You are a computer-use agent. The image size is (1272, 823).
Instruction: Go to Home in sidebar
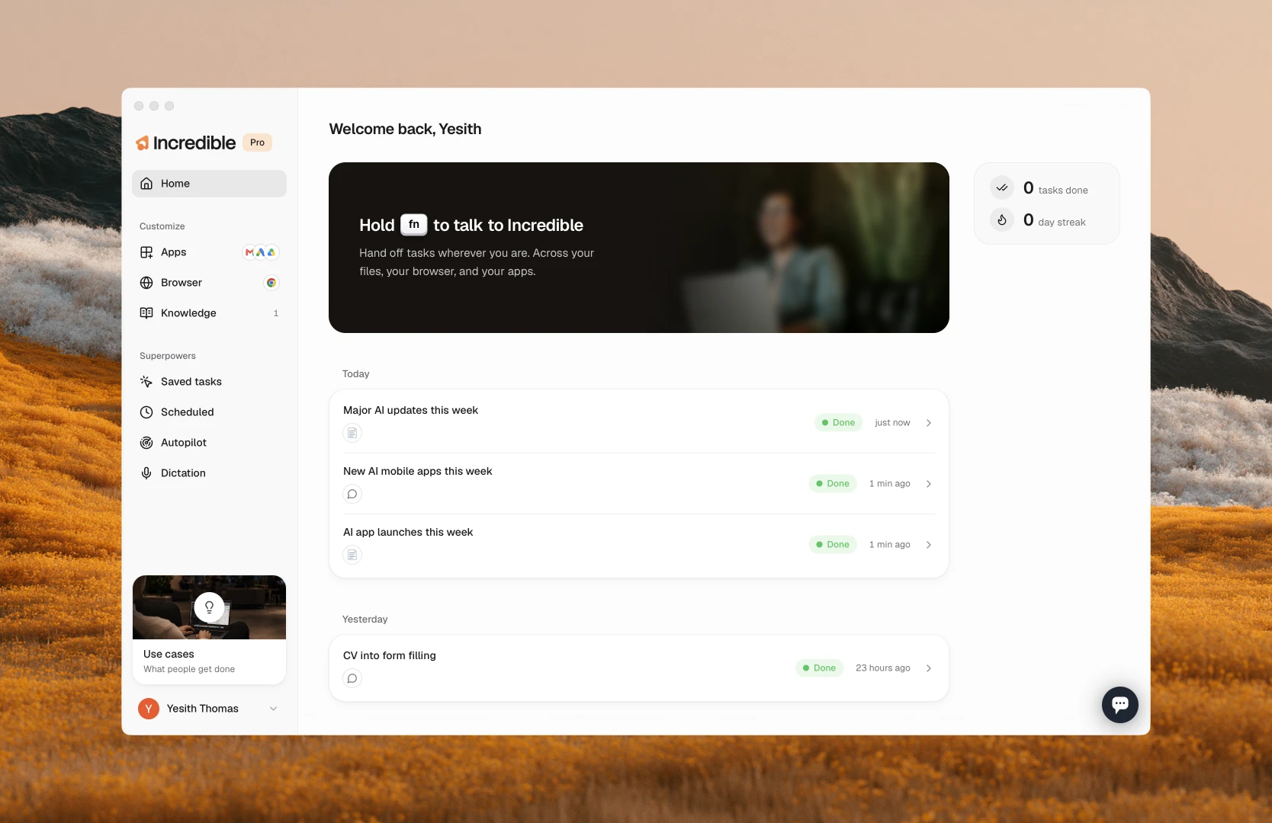[x=209, y=184]
